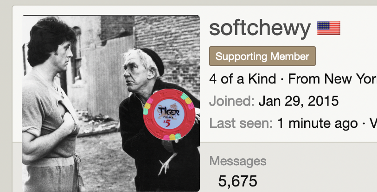The width and height of the screenshot is (377, 192).
Task: Click the TIGER lettering on the chip
Action: pyautogui.click(x=168, y=112)
